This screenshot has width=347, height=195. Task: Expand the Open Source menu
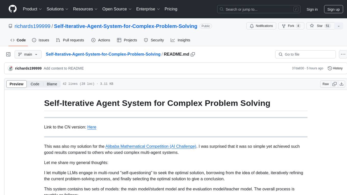[117, 9]
